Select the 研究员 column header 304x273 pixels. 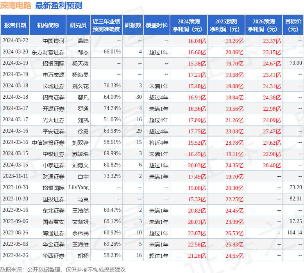click(78, 25)
